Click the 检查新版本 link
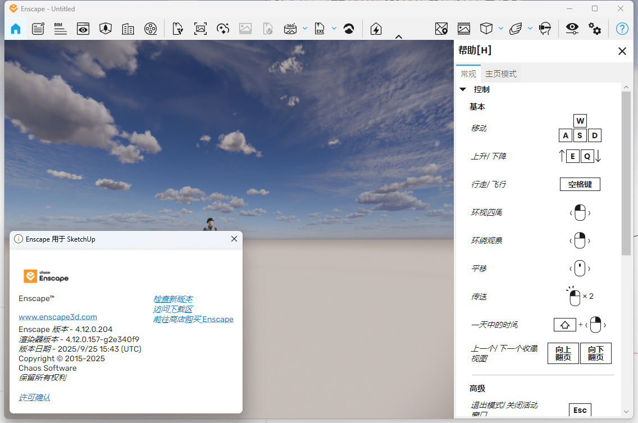638x423 pixels. (x=173, y=299)
